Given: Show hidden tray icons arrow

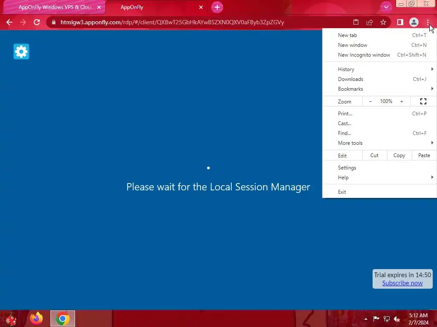Looking at the screenshot, I should [x=366, y=319].
